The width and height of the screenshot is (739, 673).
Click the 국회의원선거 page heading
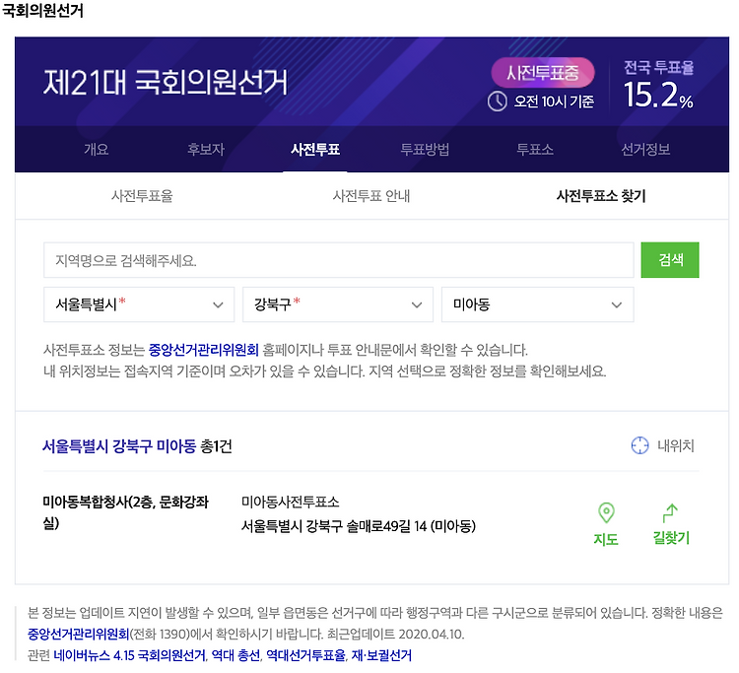43,11
